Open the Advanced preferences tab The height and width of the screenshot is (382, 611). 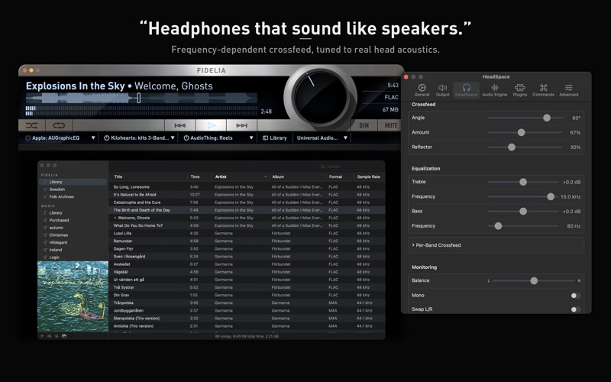(x=568, y=90)
